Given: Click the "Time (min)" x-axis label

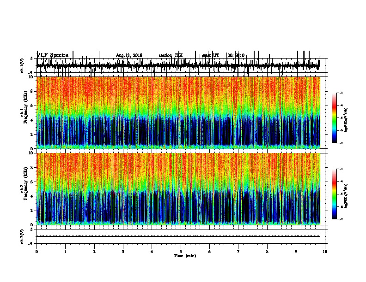Looking at the screenshot, I should 185,256.
